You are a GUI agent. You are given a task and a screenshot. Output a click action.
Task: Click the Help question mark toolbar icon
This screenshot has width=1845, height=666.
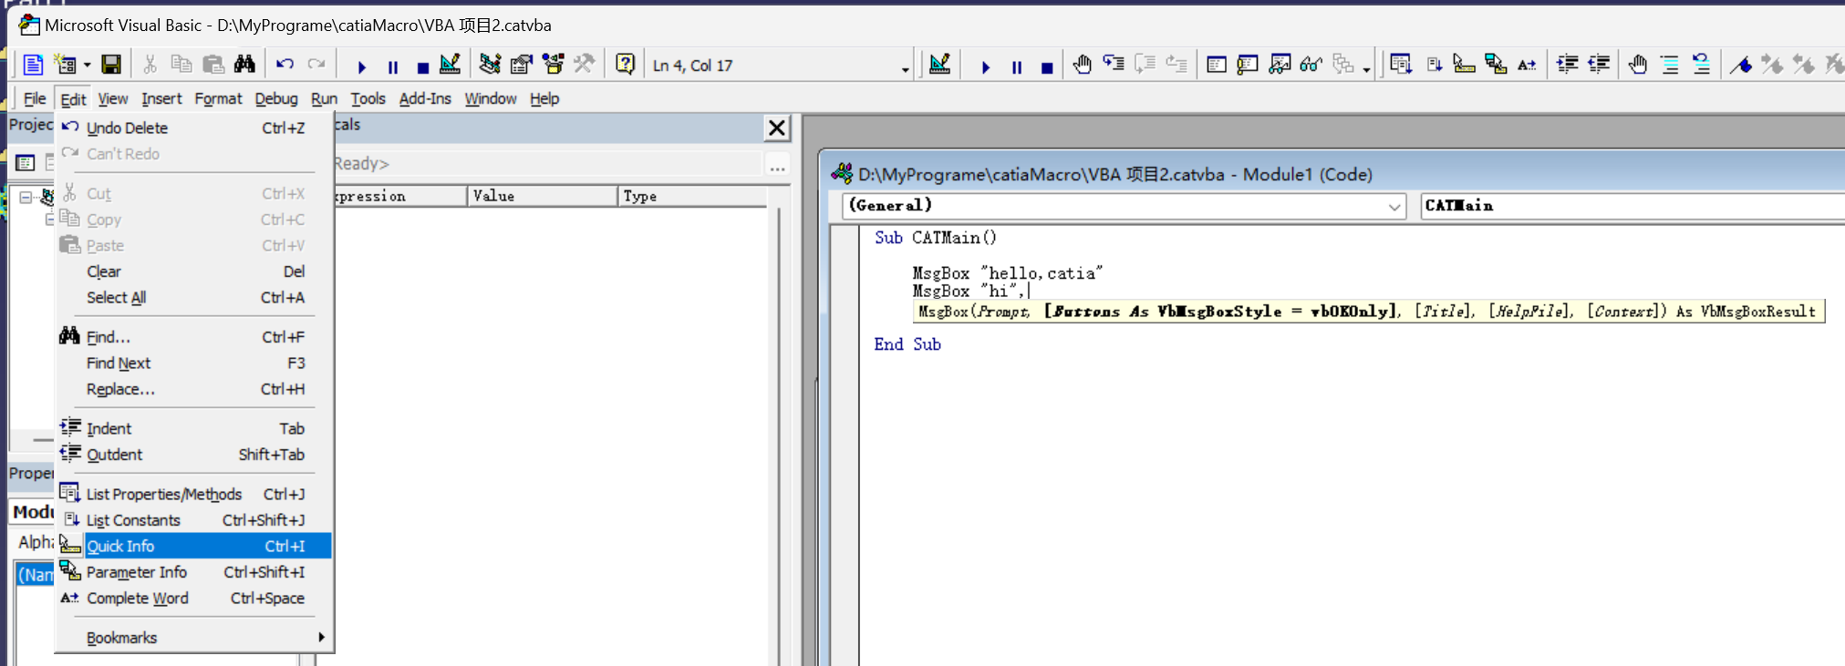(x=625, y=65)
